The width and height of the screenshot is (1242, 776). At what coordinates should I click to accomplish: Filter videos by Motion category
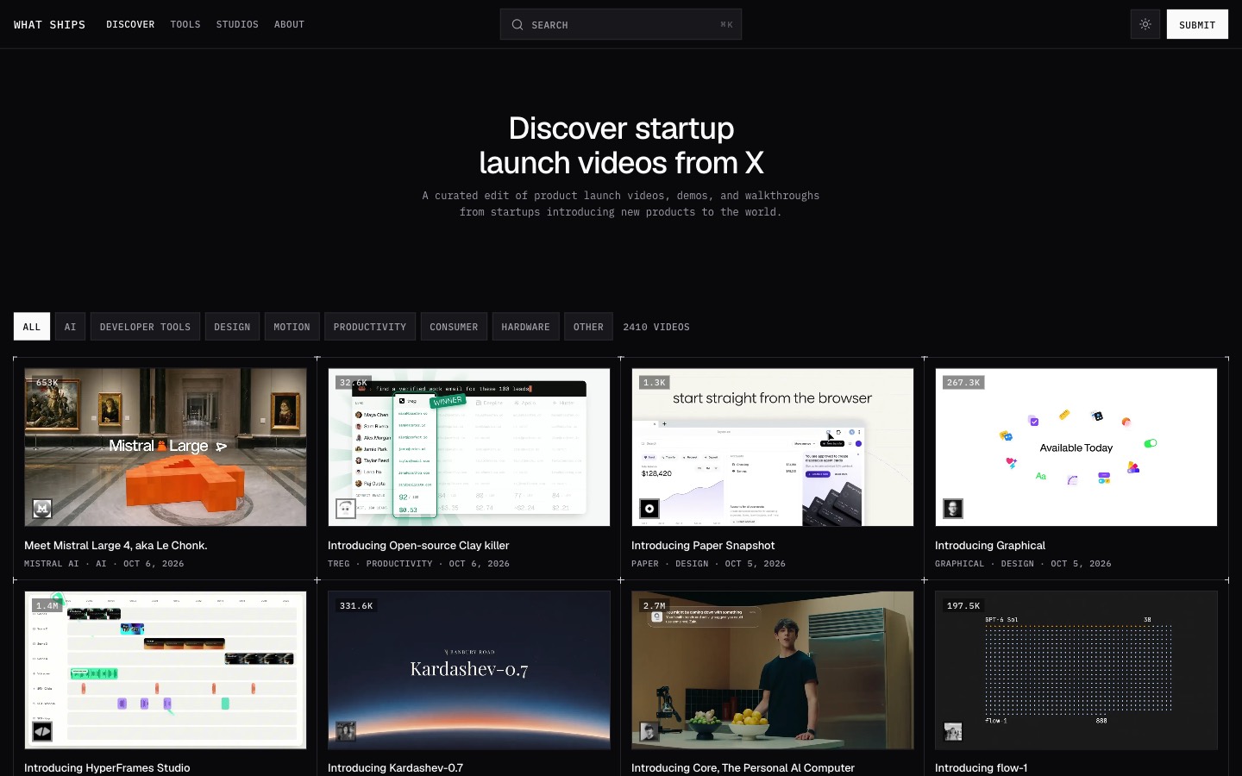[292, 327]
